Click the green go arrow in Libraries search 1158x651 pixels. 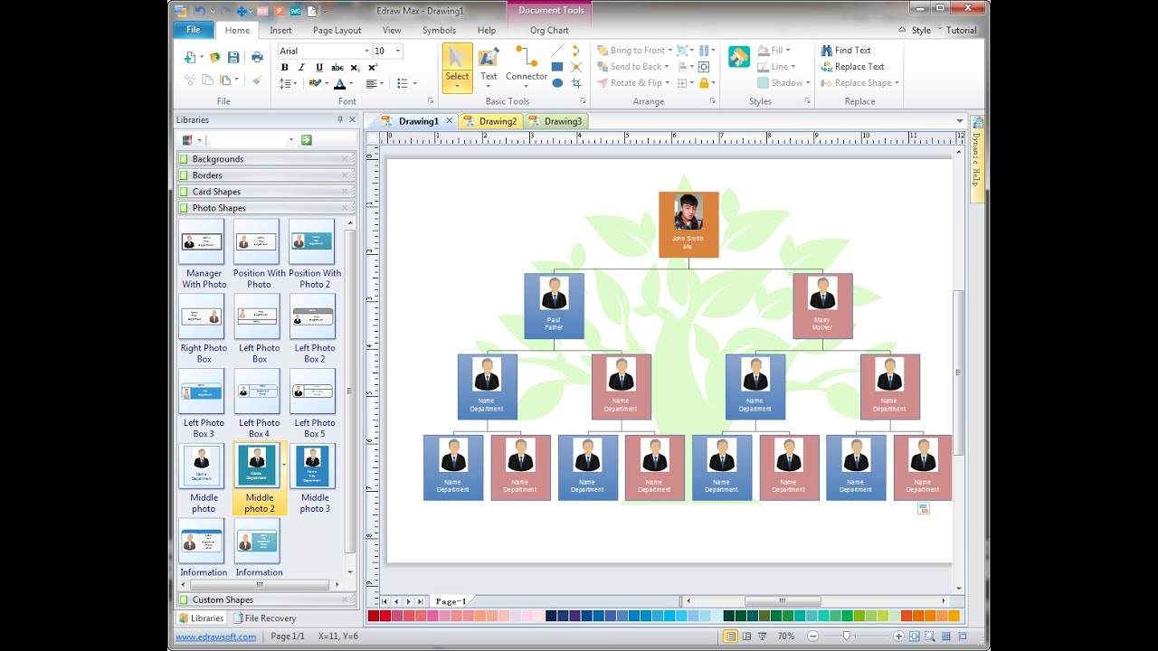click(306, 140)
